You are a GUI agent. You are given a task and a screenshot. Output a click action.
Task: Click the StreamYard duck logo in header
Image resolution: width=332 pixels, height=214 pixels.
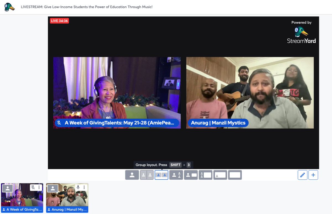[x=9, y=7]
